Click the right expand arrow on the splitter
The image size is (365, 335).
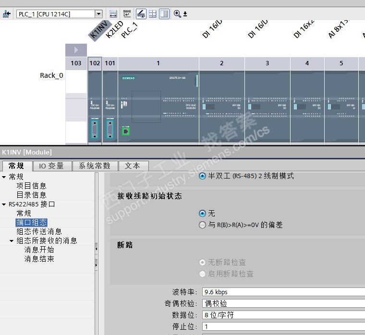coord(97,265)
